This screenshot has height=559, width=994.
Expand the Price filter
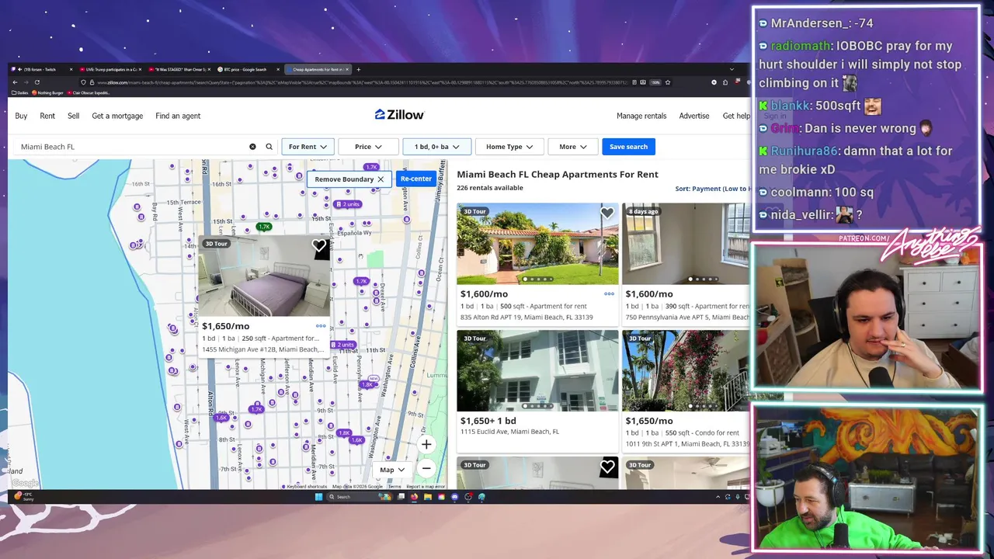(368, 147)
